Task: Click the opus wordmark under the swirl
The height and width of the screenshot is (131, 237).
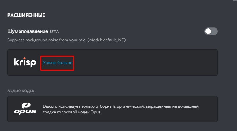Action: [25, 112]
